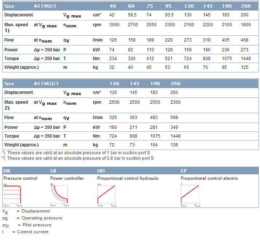Click max speed value 1800 rpm
260x246 pixels.
[x=246, y=25]
